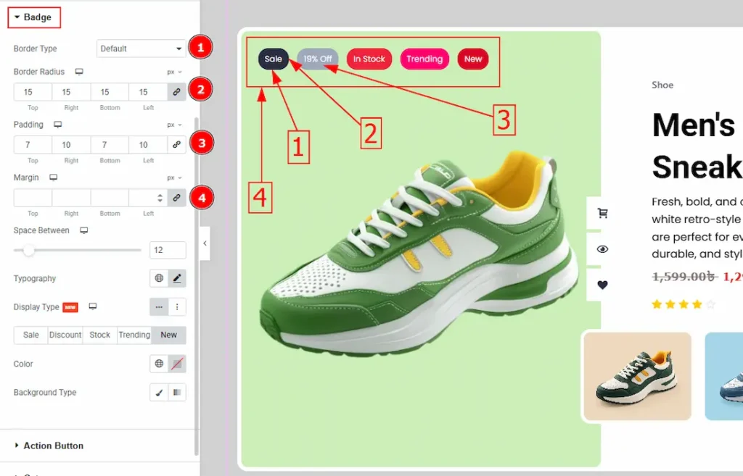Screen dimensions: 743x476
Task: Toggle the Padding link values icon
Action: click(176, 145)
